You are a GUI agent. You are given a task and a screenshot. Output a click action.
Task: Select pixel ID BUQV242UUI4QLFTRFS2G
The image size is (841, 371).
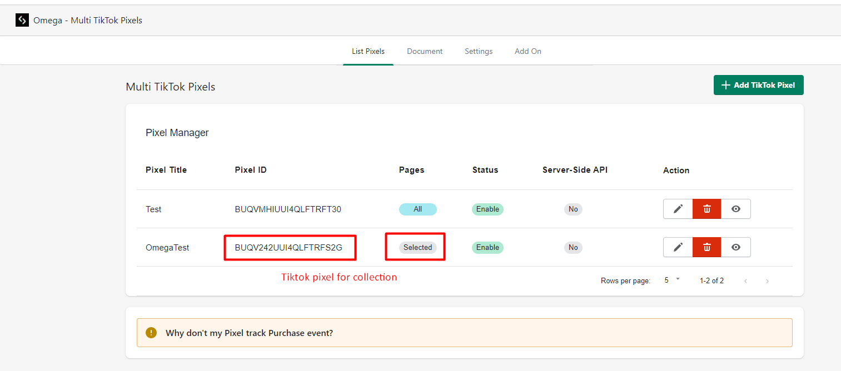(288, 248)
